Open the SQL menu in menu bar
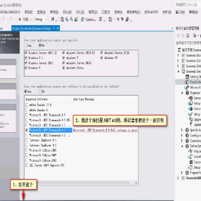Image resolution: width=201 pixels, height=201 pixels. [80, 12]
